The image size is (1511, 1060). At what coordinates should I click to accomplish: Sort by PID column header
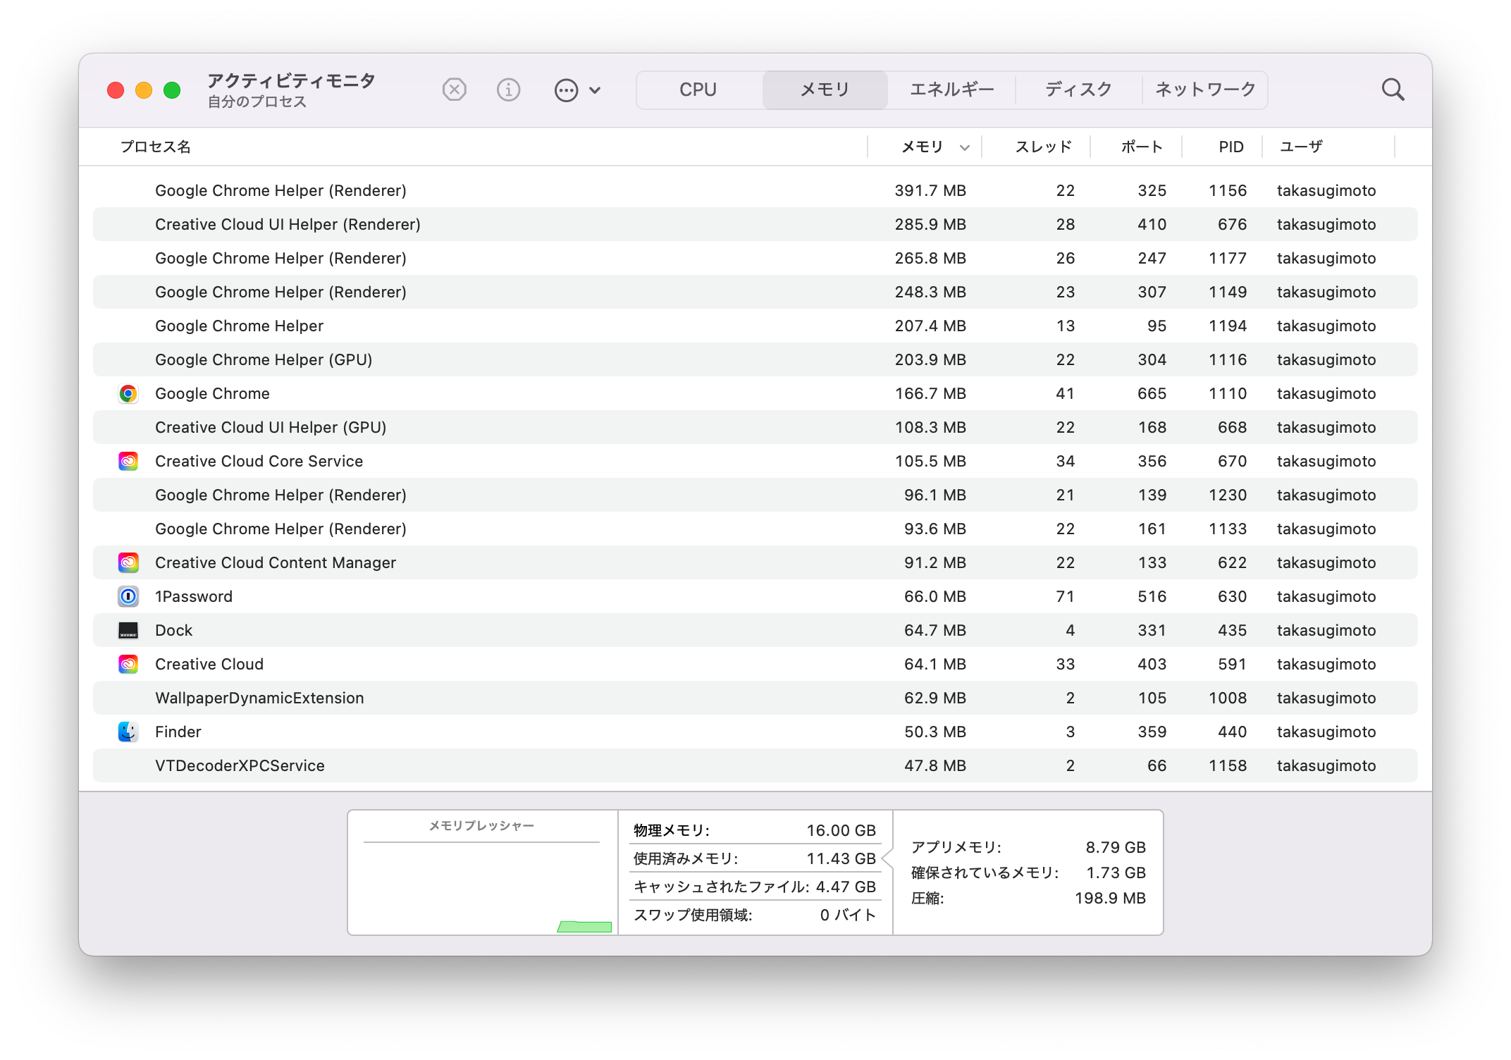pos(1231,147)
